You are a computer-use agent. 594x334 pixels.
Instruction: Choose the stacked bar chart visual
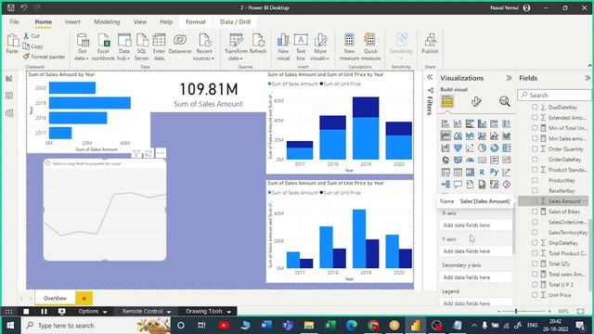pyautogui.click(x=445, y=123)
